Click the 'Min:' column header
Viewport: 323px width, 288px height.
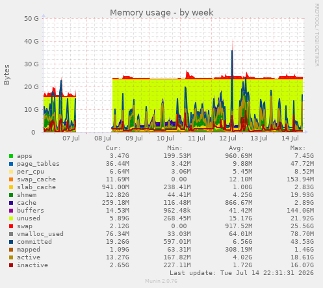(175, 148)
